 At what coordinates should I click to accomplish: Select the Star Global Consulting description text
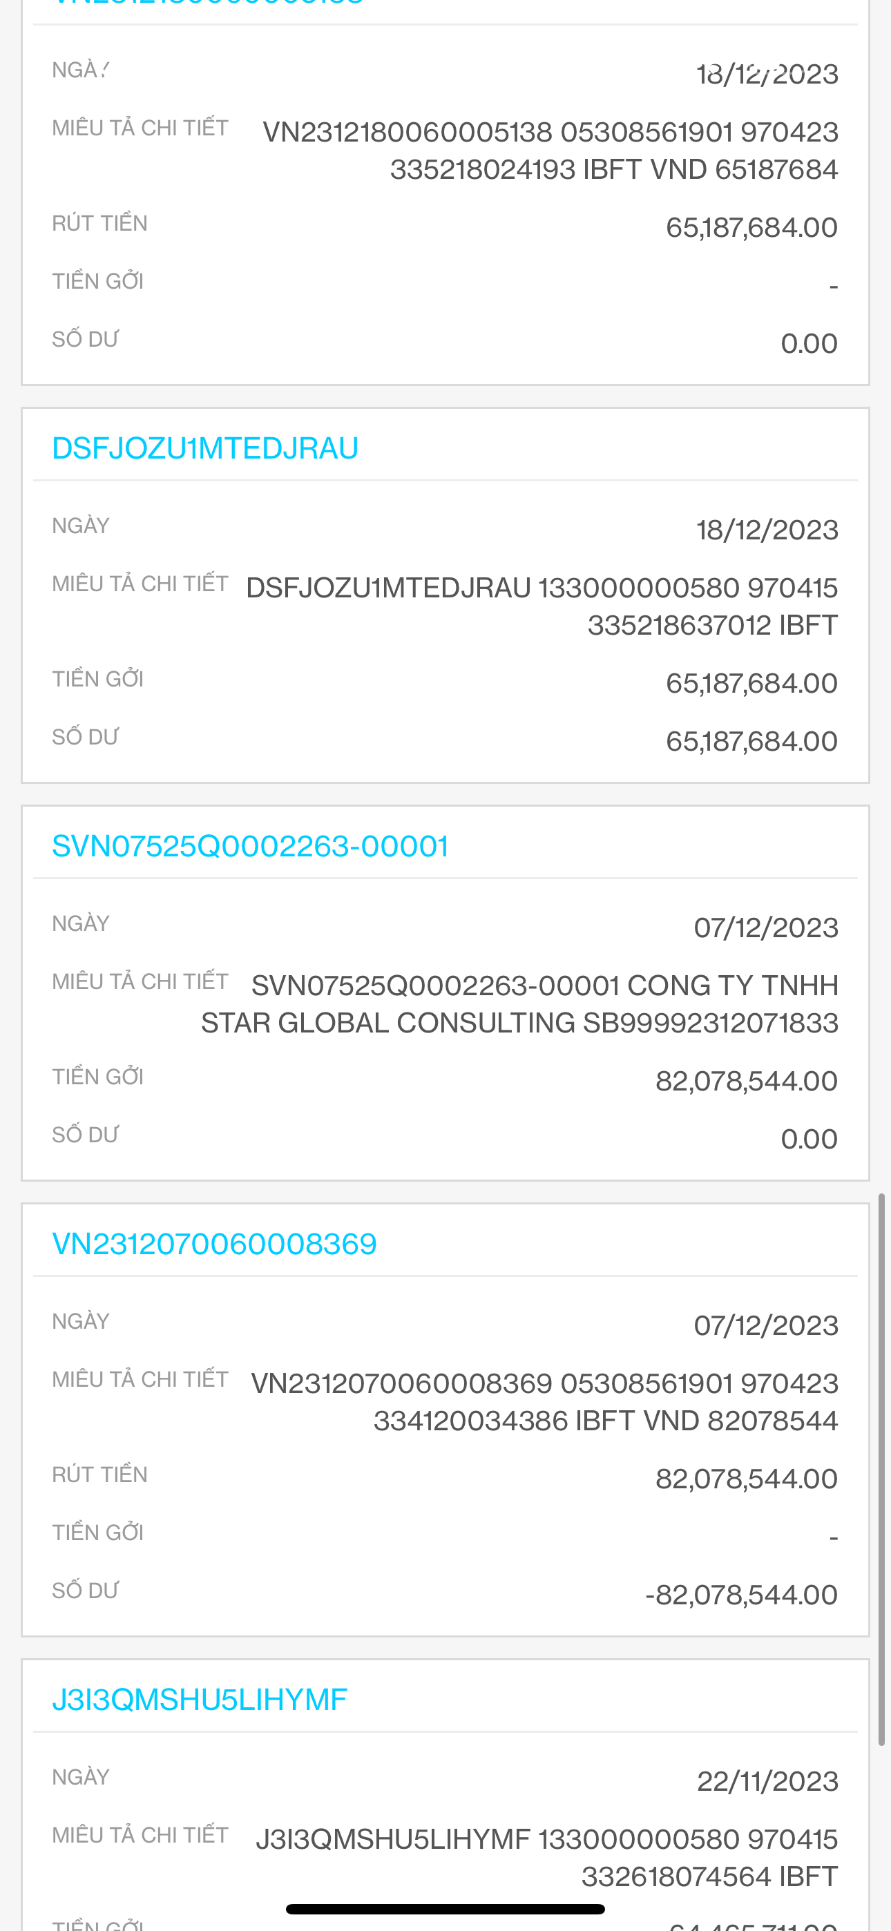tap(519, 1003)
